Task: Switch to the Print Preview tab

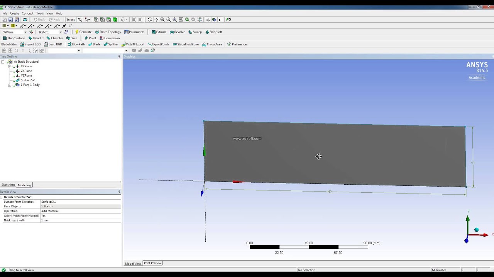Action: click(152, 263)
